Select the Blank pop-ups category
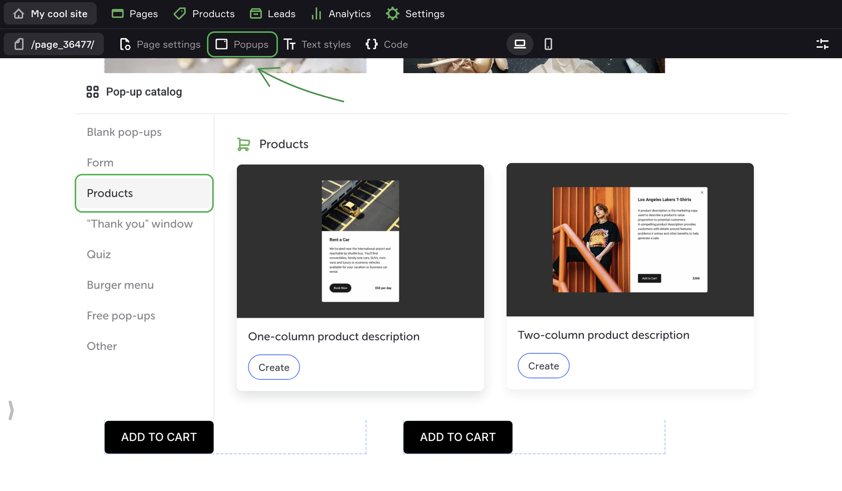 coord(124,132)
